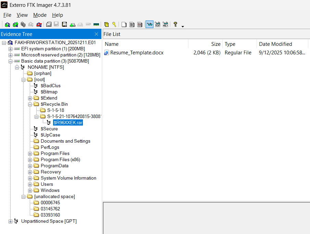Expand the Users folder in tree
This screenshot has width=310, height=234.
click(30, 184)
